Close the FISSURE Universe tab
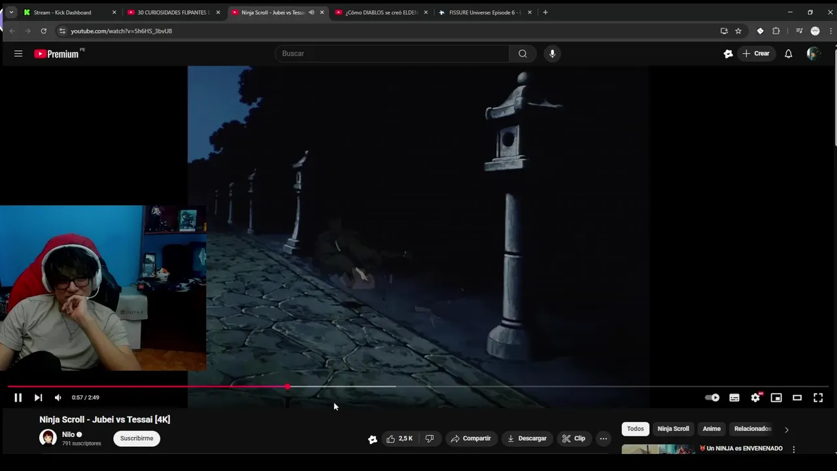 click(530, 12)
